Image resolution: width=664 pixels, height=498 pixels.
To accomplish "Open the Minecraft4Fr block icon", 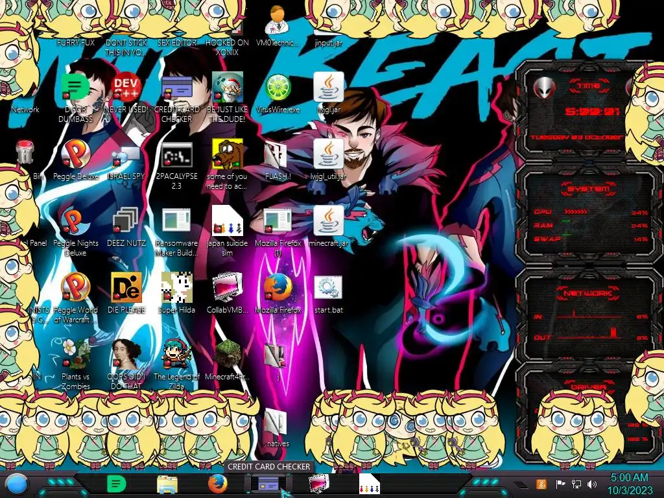I will click(227, 360).
